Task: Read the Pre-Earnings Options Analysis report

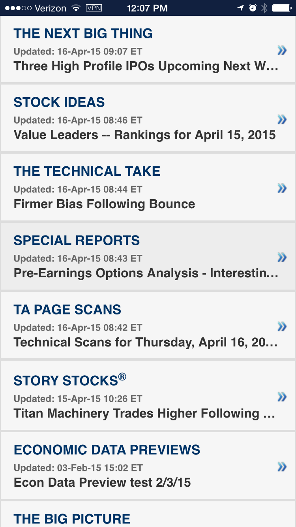Action: [146, 273]
